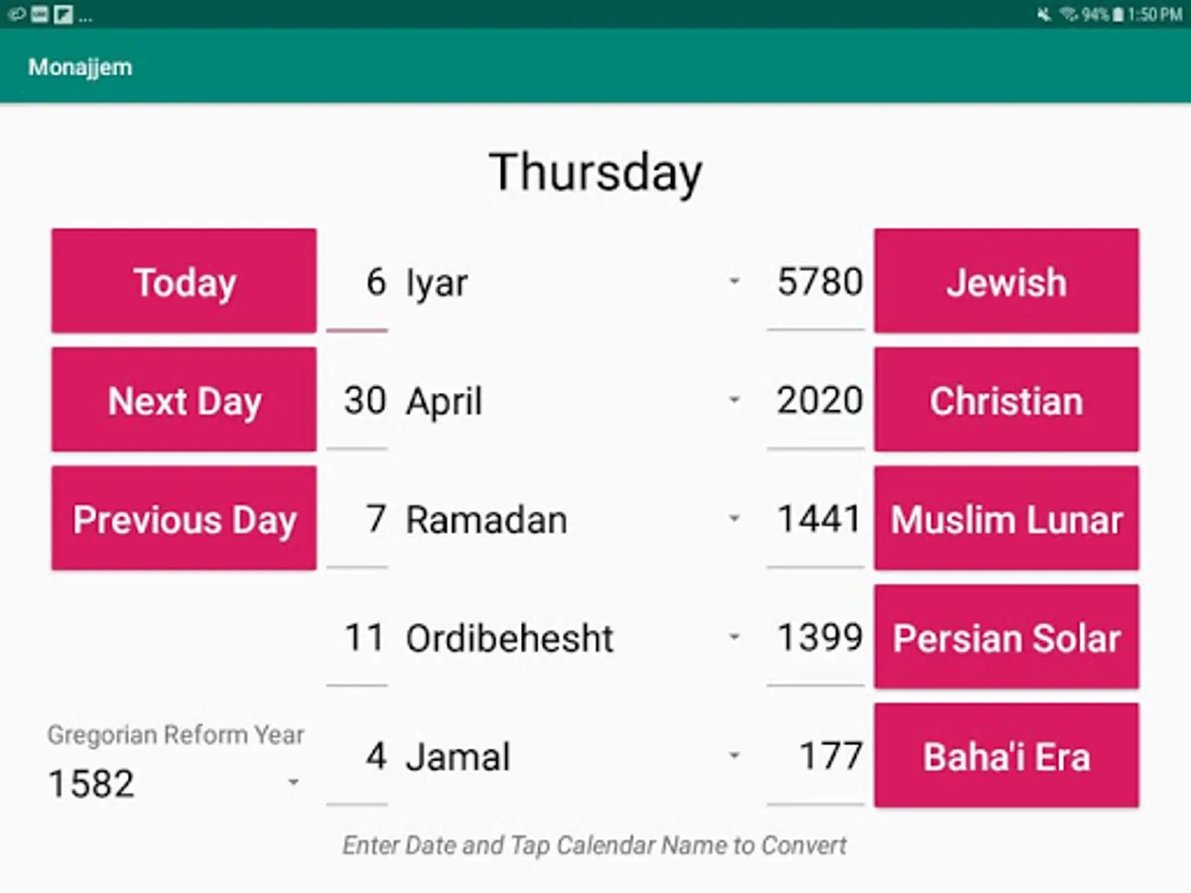Convert from the Christian calendar
The height and width of the screenshot is (893, 1191).
pyautogui.click(x=1005, y=401)
